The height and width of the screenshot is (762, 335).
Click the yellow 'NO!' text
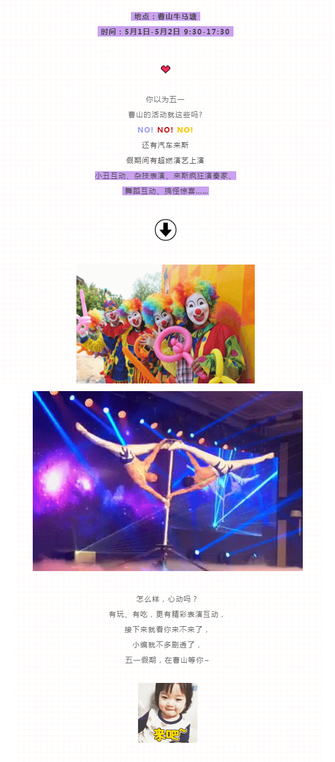(185, 130)
